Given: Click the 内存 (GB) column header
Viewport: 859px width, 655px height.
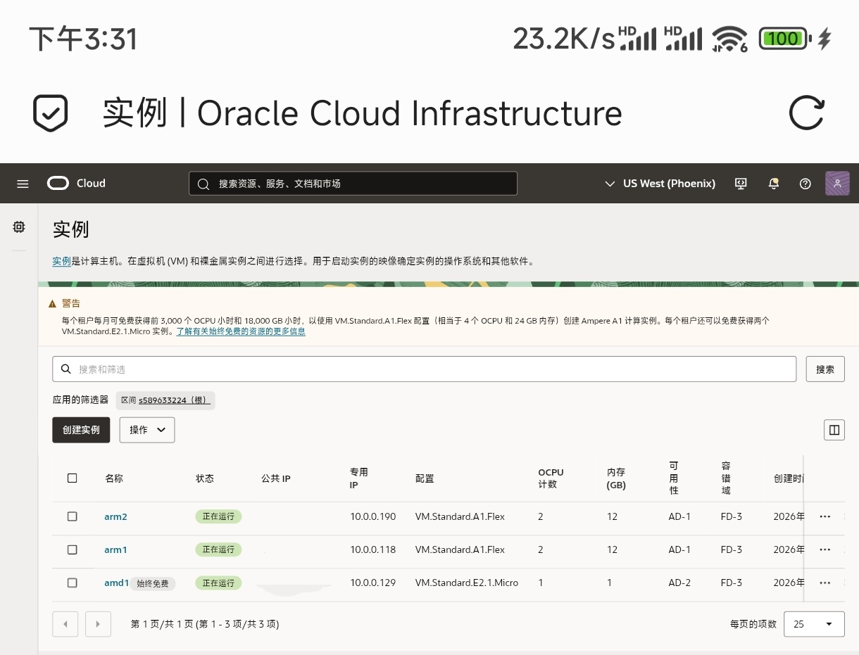Looking at the screenshot, I should pos(616,478).
